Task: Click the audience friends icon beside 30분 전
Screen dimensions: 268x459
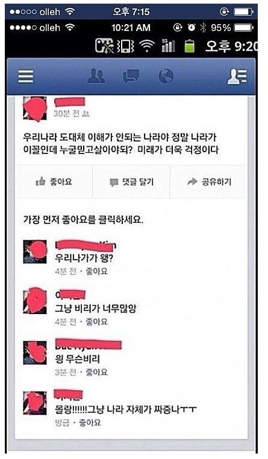Action: pyautogui.click(x=86, y=114)
